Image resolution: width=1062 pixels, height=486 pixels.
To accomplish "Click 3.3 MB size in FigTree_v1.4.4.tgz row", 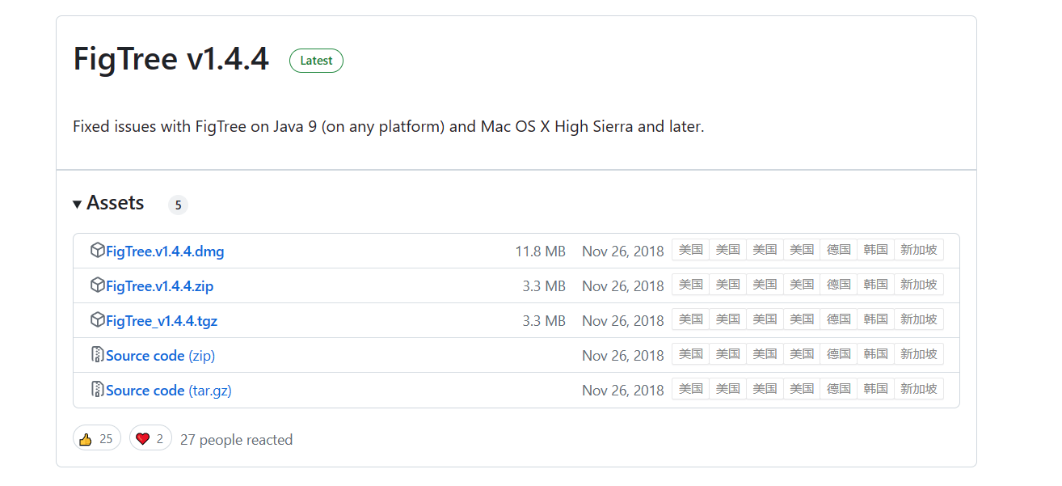I will [x=543, y=321].
